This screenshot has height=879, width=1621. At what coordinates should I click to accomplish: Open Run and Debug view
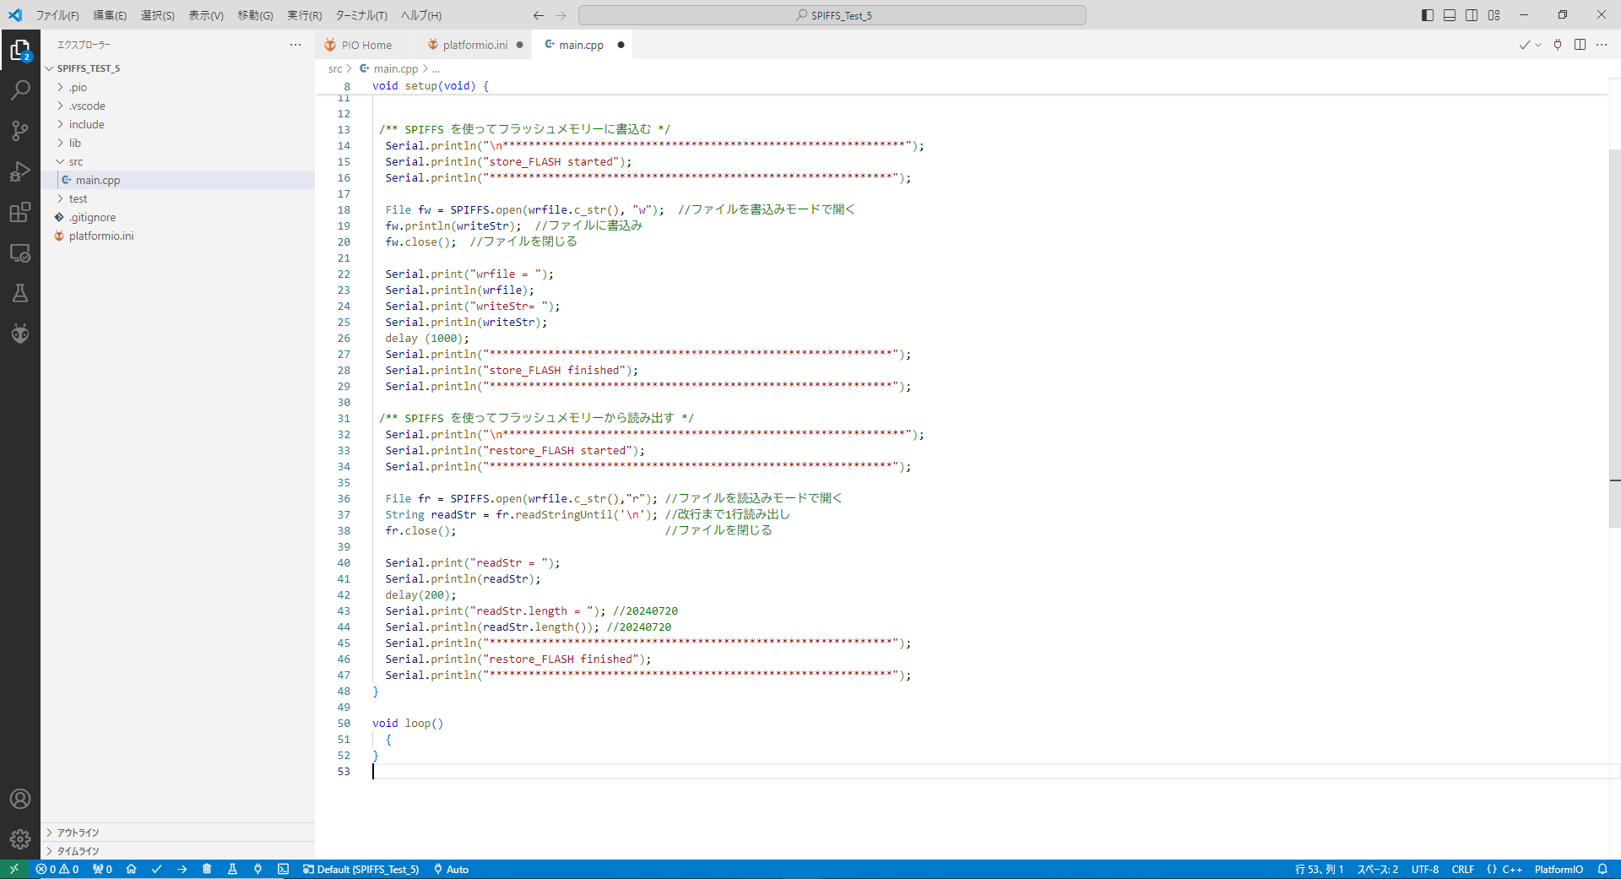pos(20,171)
